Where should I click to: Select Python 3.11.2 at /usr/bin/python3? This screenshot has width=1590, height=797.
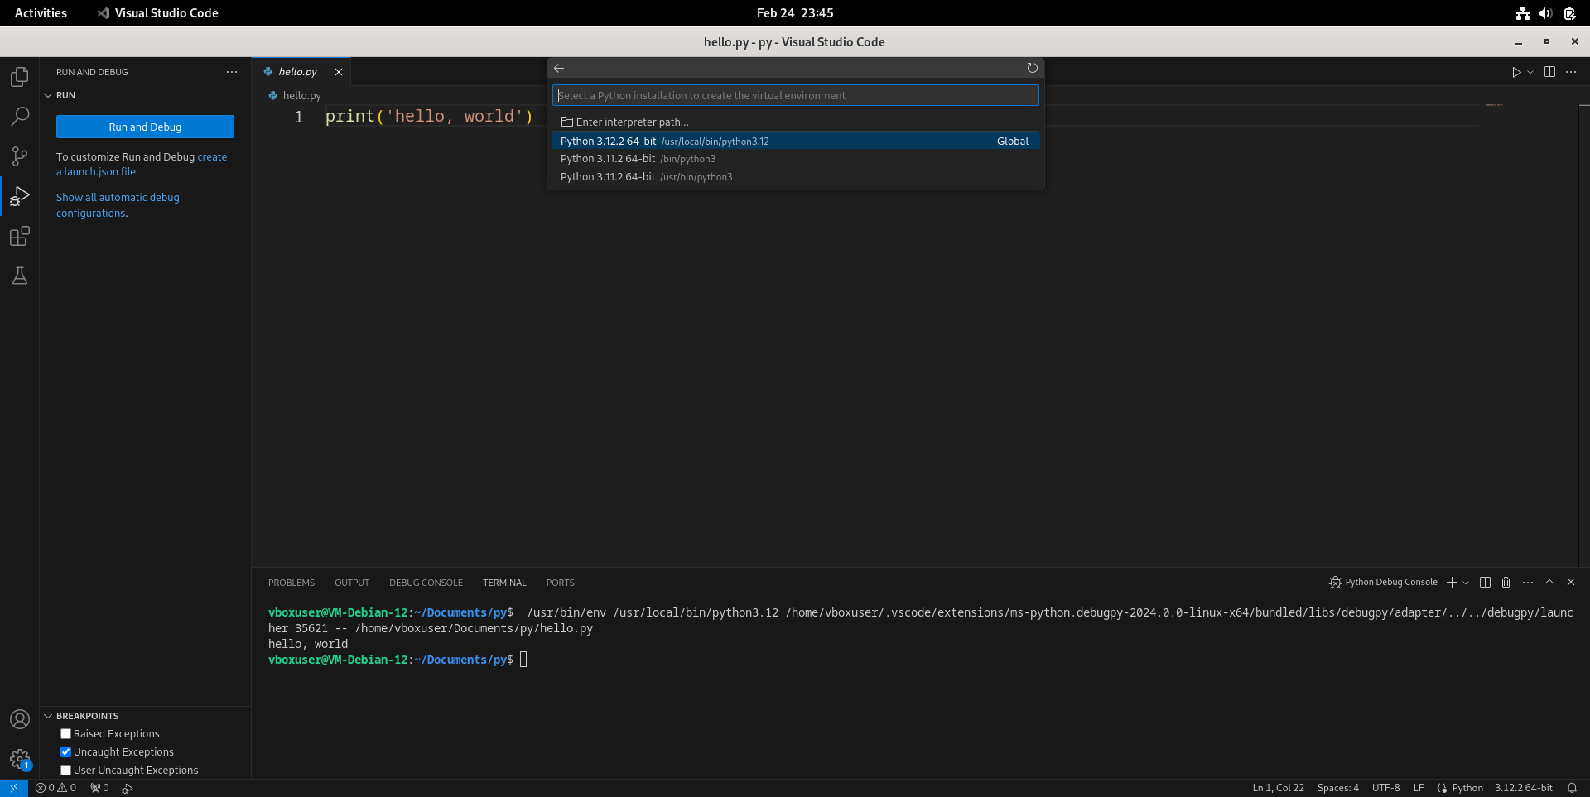click(795, 177)
